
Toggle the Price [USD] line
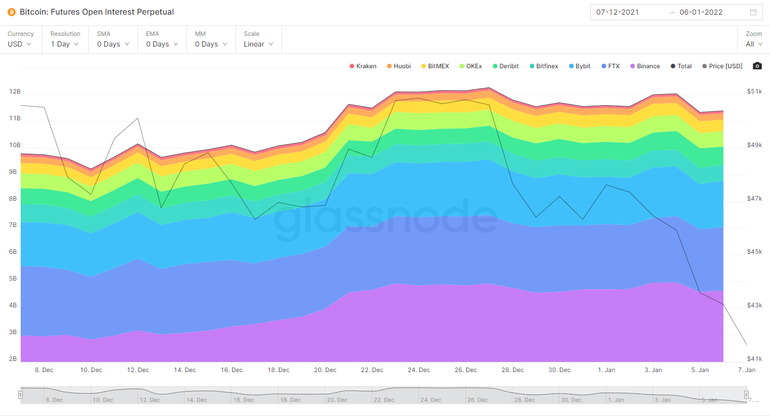coord(722,66)
